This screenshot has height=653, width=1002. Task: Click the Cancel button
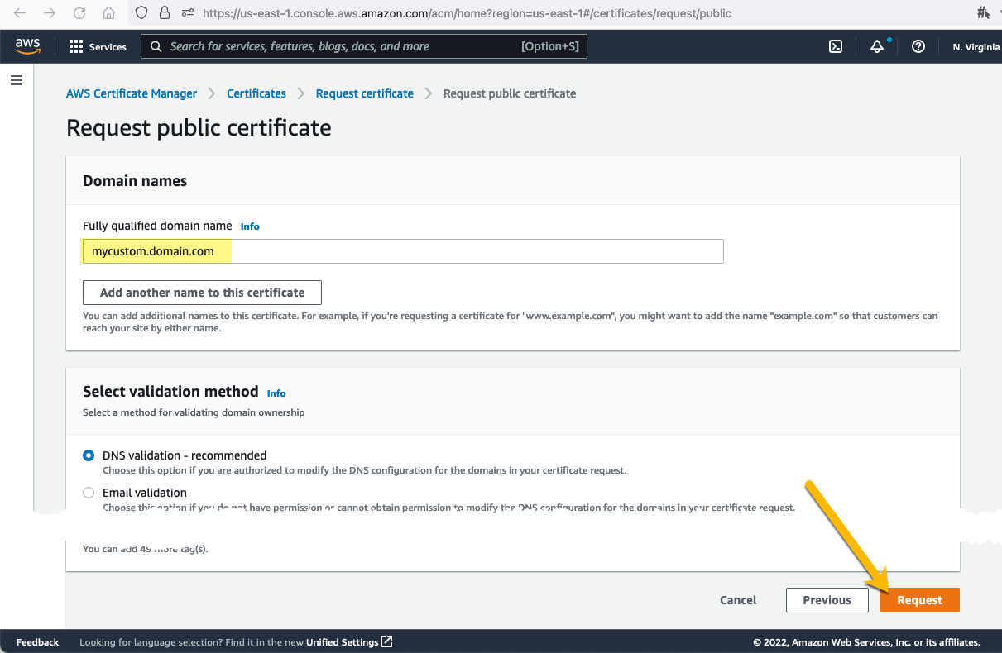click(x=738, y=600)
